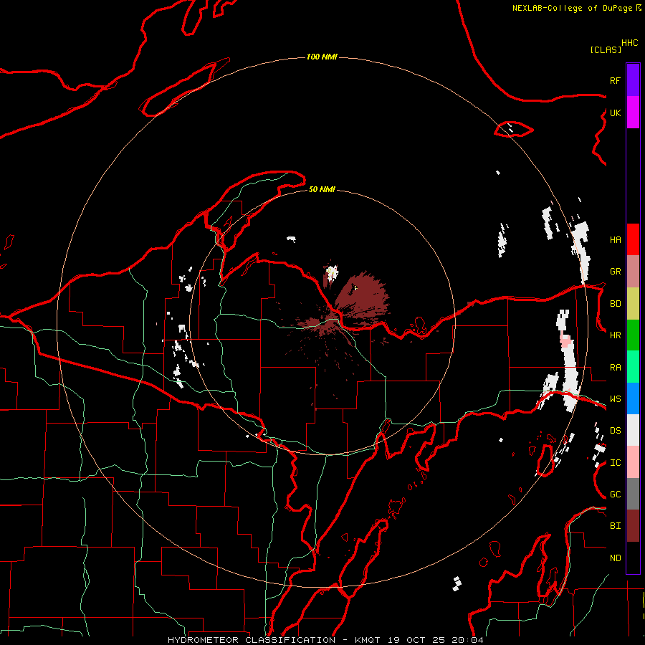Click the 50 NMI range ring label
Screen dimensions: 645x645
click(x=322, y=189)
